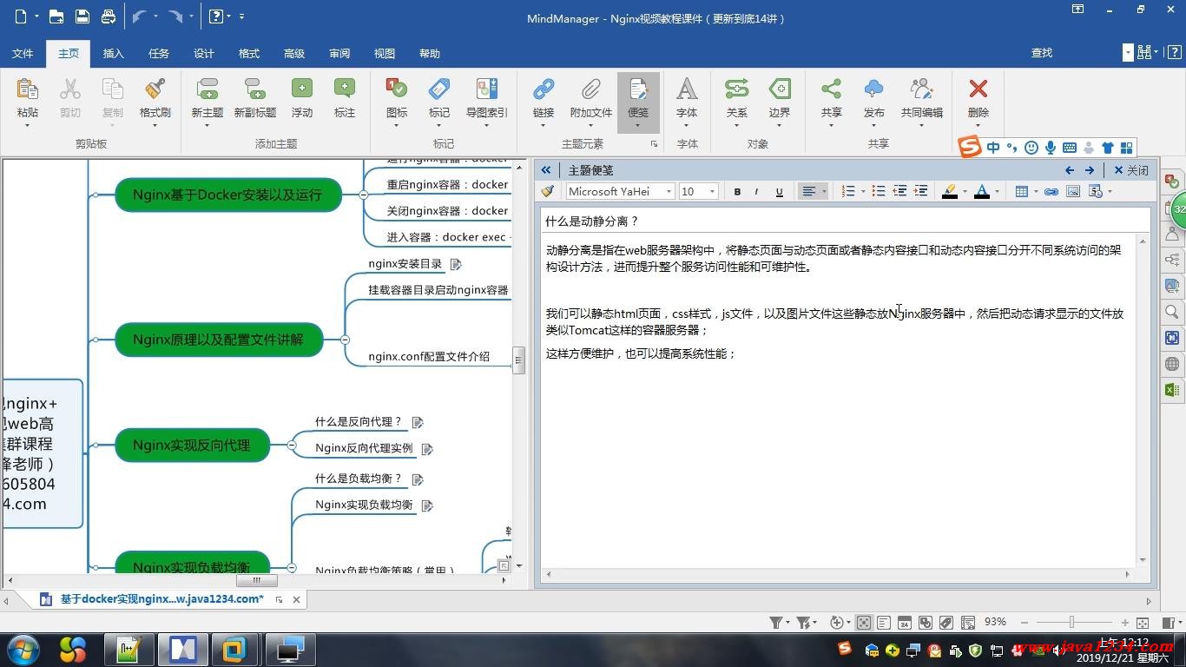1186x667 pixels.
Task: Switch to the 帮助 (Help) tab
Action: (430, 53)
